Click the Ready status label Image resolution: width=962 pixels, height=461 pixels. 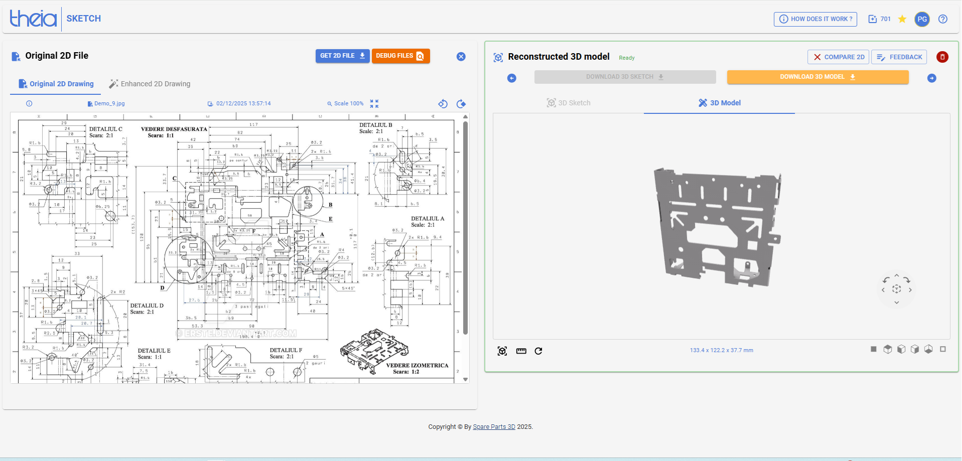pyautogui.click(x=627, y=58)
